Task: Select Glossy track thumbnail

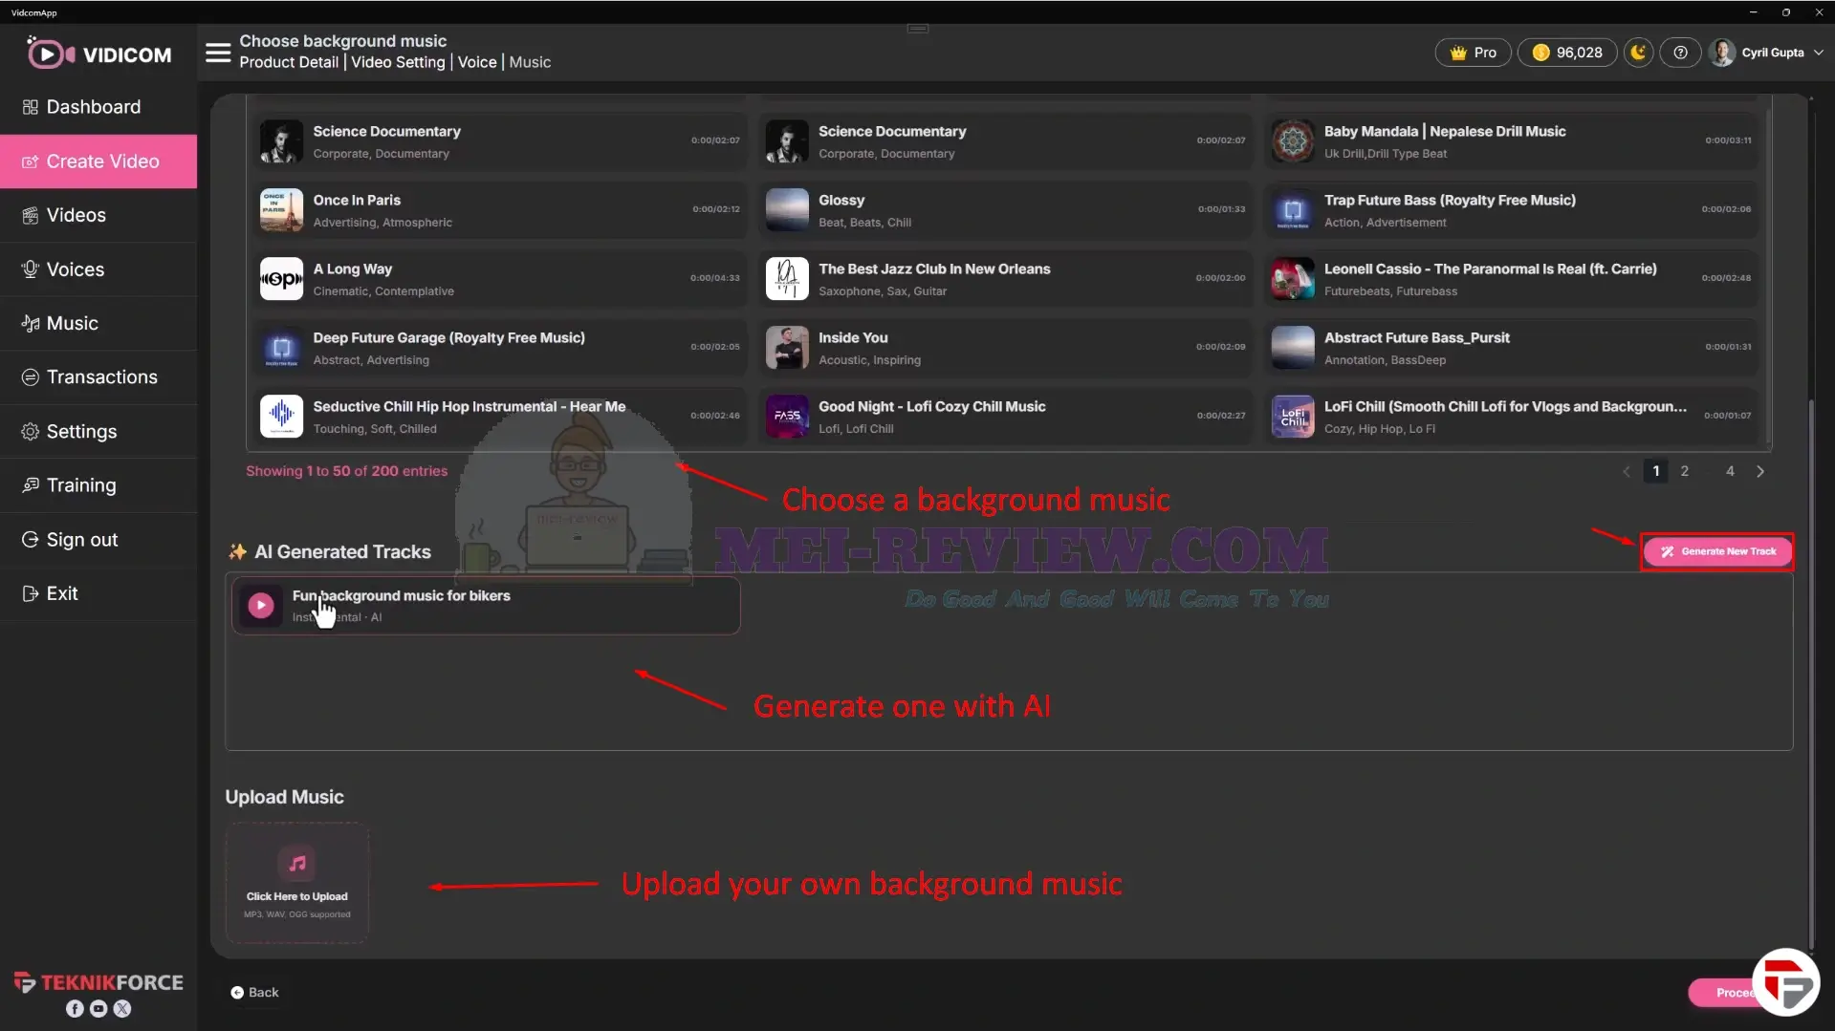Action: pos(787,210)
